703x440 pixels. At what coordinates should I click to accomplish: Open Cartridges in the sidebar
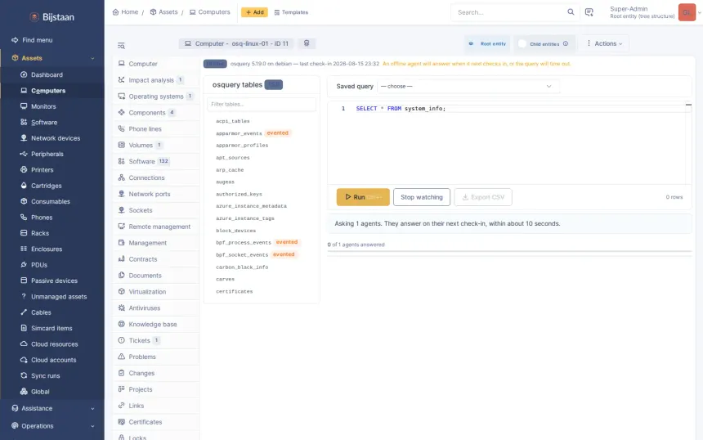point(46,186)
